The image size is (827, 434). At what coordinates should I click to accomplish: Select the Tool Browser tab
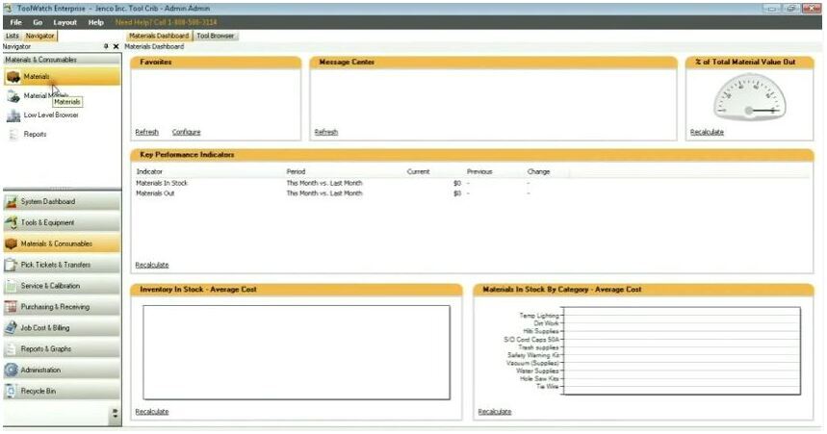click(x=216, y=36)
